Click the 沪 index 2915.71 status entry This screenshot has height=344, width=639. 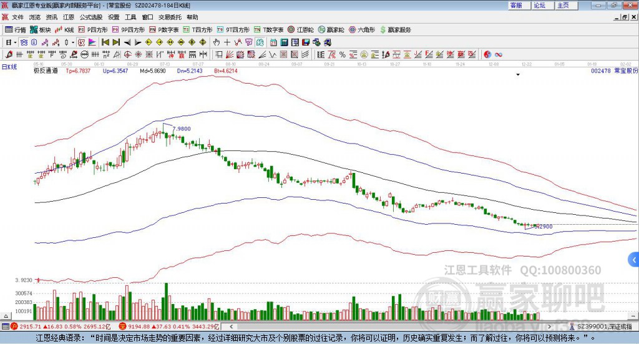click(61, 327)
